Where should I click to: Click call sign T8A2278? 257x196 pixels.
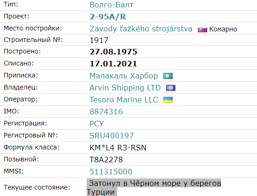pyautogui.click(x=106, y=160)
